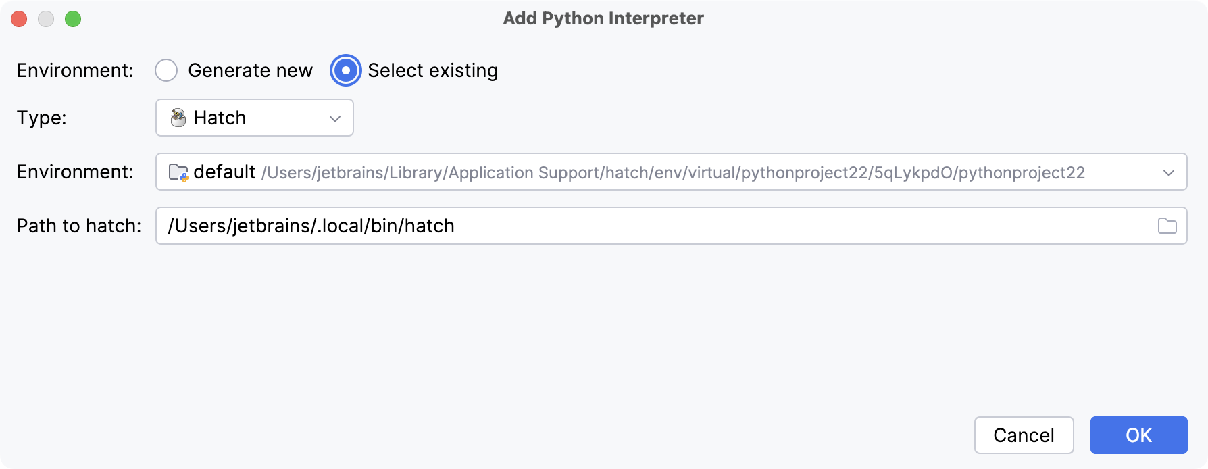Click inside the Path to hatch text field
Screen dimensions: 1208x469
coord(473,226)
